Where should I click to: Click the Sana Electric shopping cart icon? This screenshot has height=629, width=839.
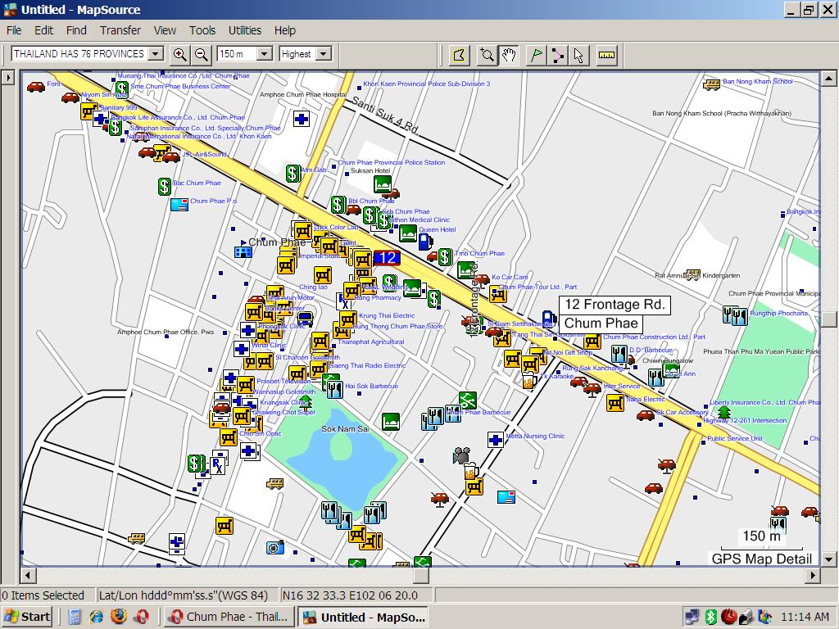tap(615, 403)
